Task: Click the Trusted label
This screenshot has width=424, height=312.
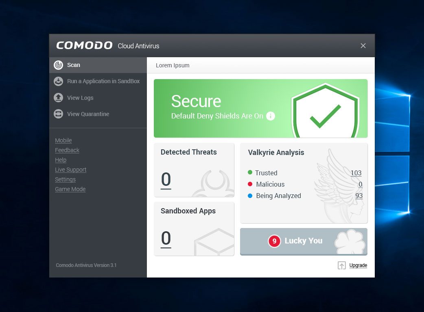Action: coord(266,173)
